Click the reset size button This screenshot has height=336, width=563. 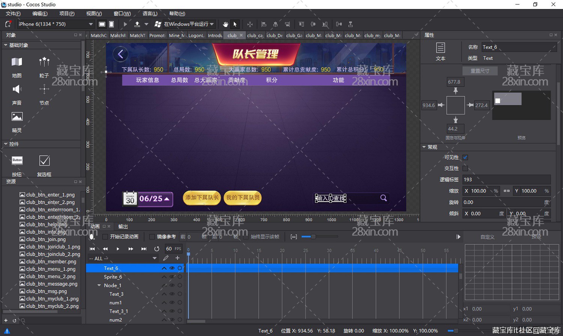[x=479, y=71]
